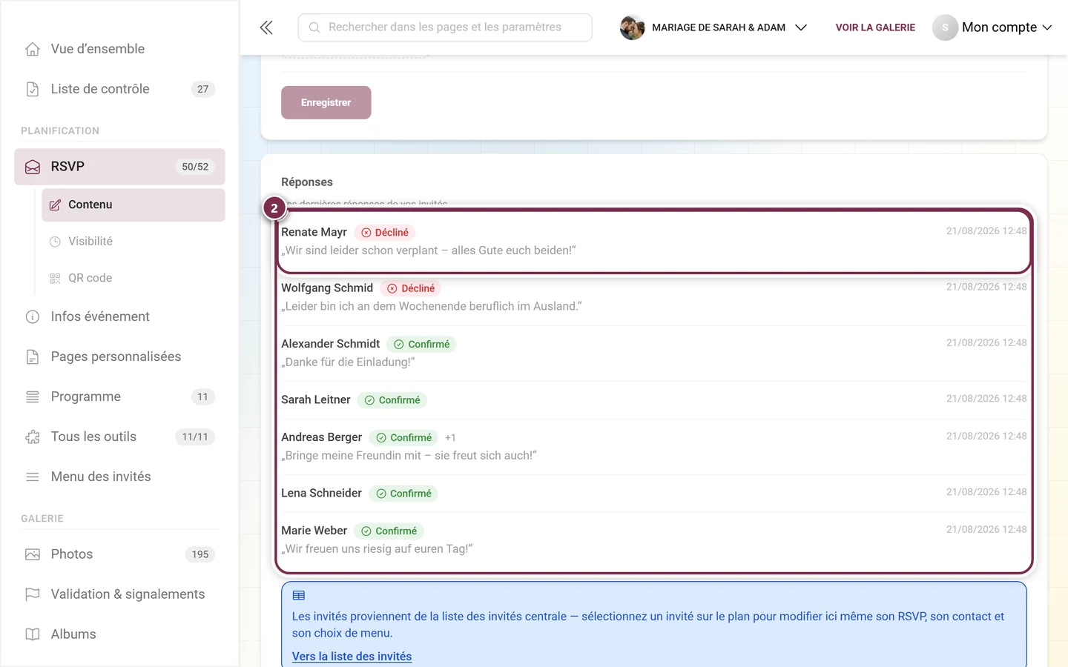
Task: Open the Contenu sub-menu item
Action: 133,205
